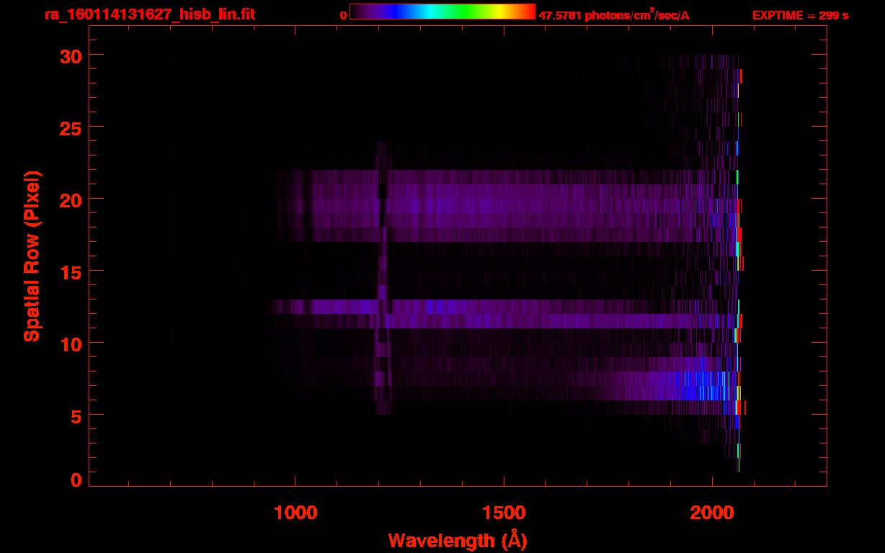The image size is (885, 553).
Task: Click the colorbar minimum label 0
Action: (344, 15)
